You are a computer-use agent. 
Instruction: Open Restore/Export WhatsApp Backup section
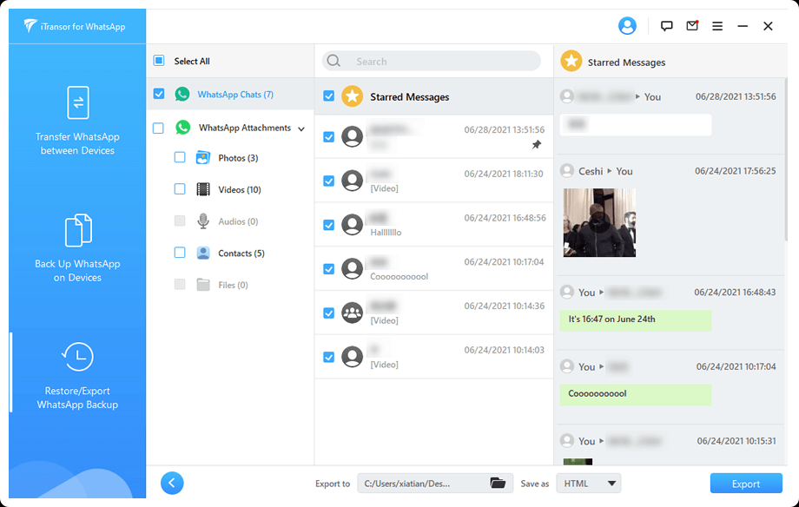77,376
